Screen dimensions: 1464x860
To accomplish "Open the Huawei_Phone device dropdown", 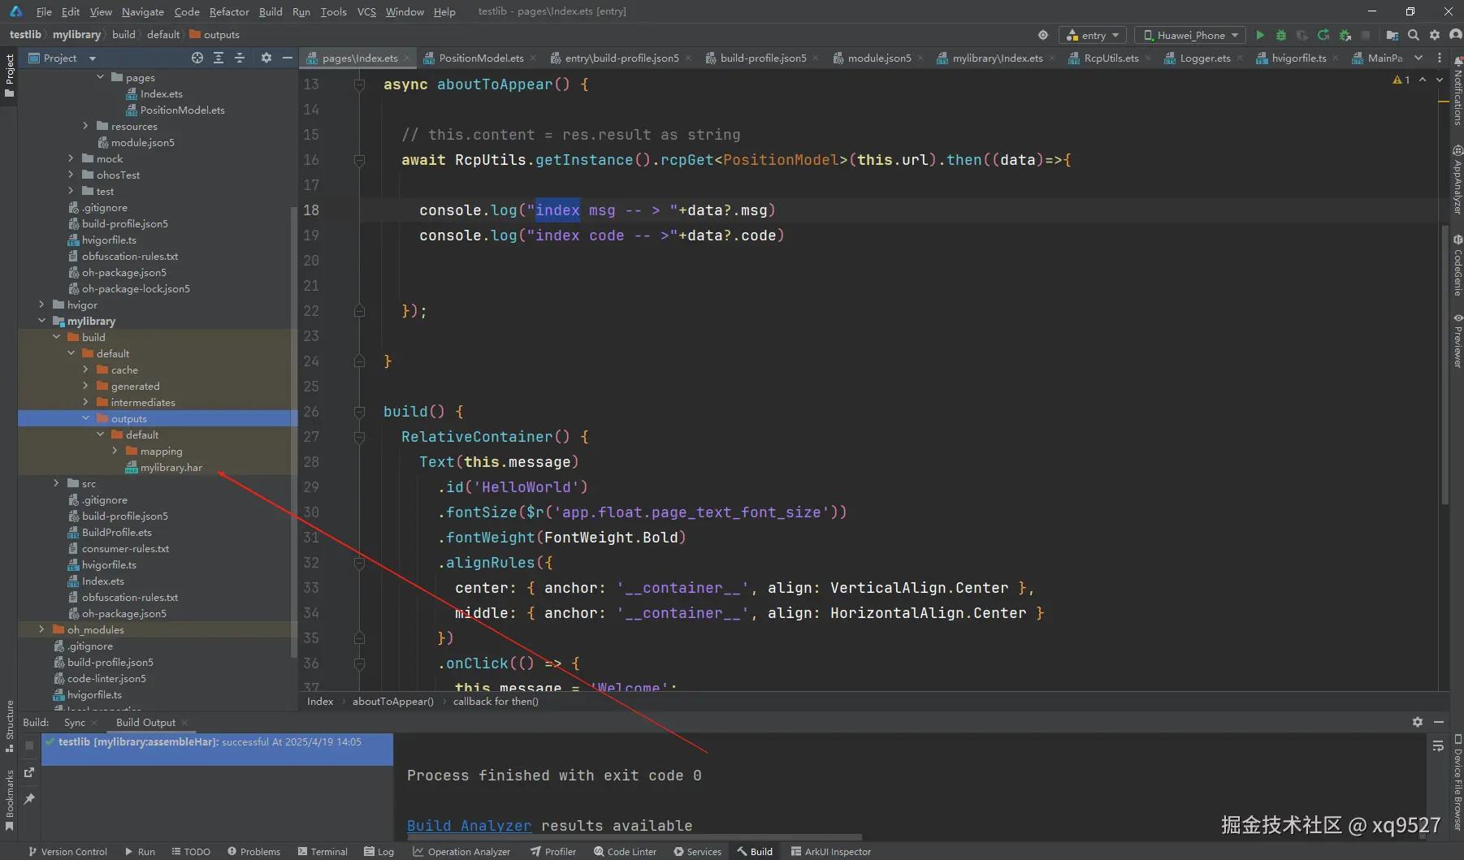I will pos(1190,35).
